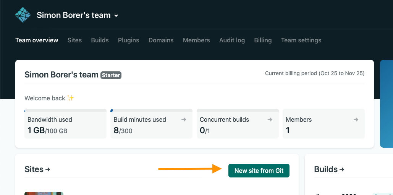Open the Simon Borer's team switcher dropdown

coord(78,16)
